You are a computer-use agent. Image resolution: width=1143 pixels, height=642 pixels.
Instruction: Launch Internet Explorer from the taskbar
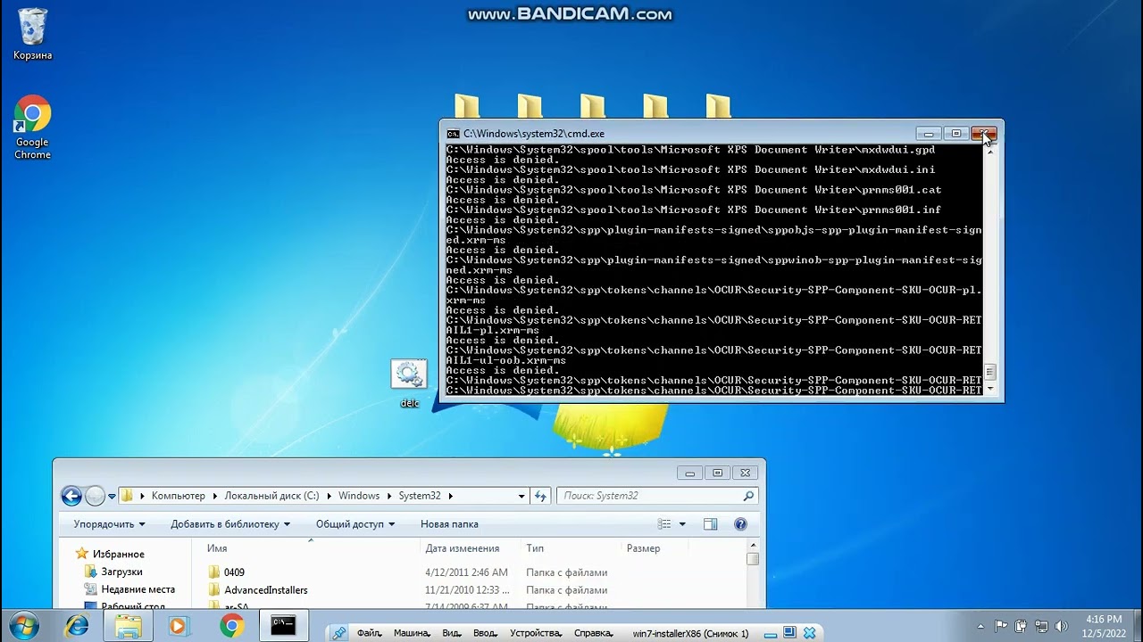tap(77, 626)
